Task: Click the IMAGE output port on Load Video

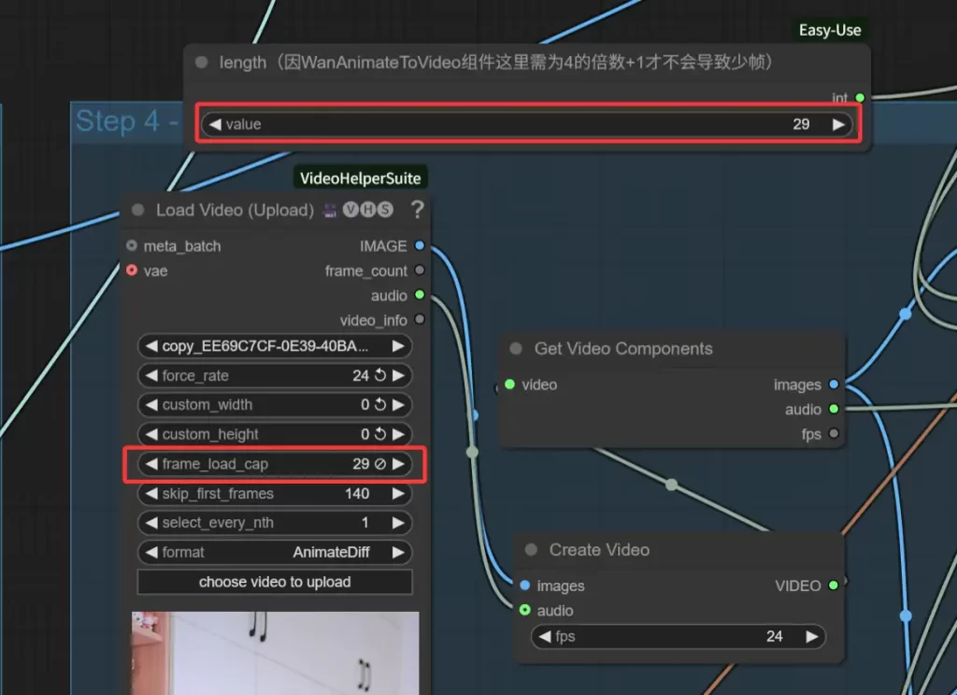Action: click(420, 246)
